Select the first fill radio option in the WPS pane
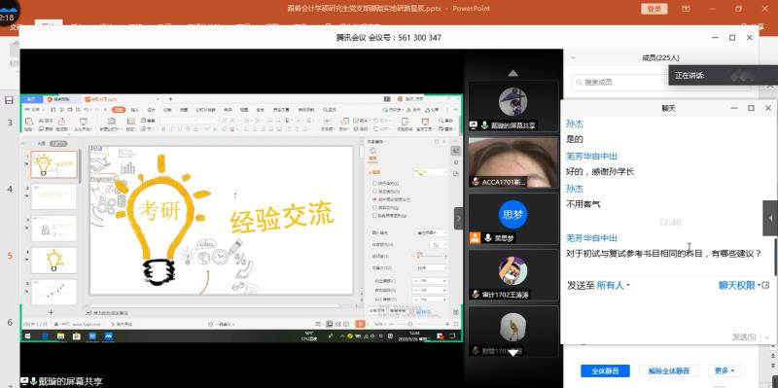 click(x=374, y=183)
